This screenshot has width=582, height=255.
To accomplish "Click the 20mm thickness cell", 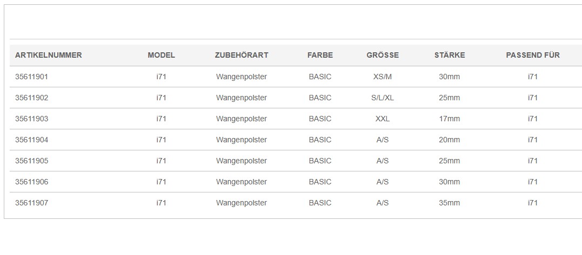I will coord(450,140).
